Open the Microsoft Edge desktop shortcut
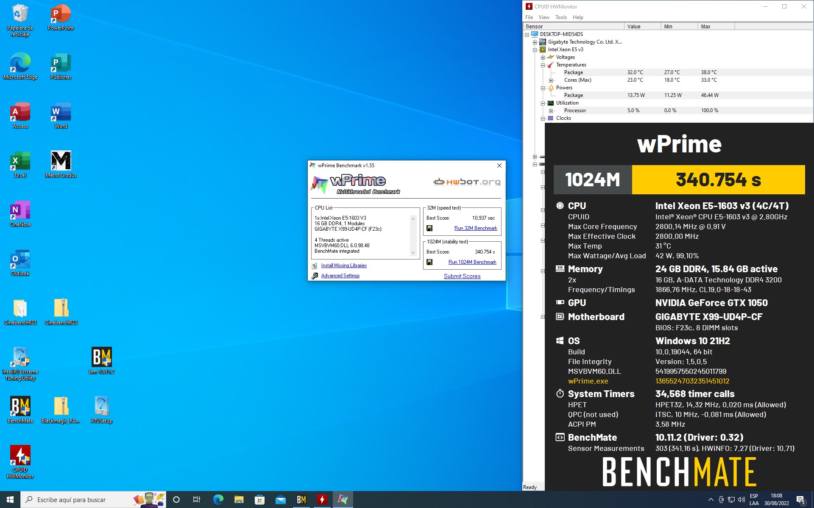Viewport: 814px width, 508px height. click(x=20, y=66)
